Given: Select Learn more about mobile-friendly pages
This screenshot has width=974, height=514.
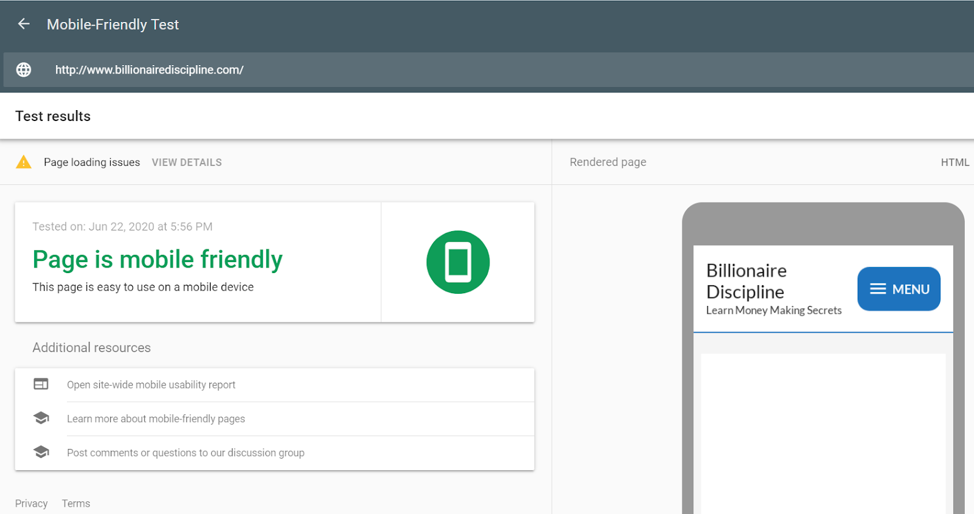Looking at the screenshot, I should [156, 419].
